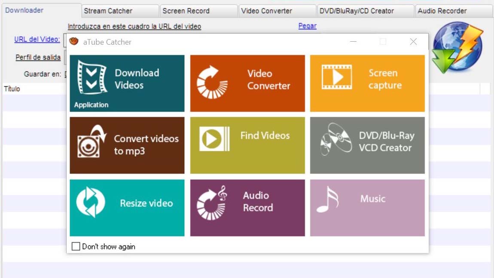
Task: Open the Video Converter tile
Action: pos(247,83)
